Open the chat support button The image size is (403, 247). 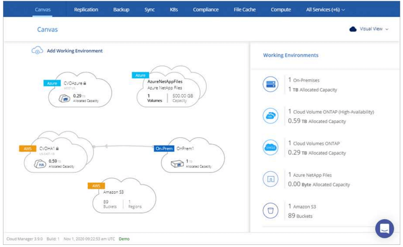click(x=385, y=229)
